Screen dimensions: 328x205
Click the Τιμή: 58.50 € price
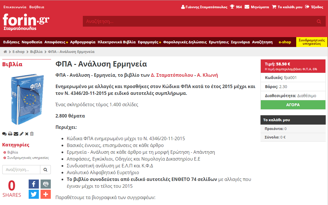(x=277, y=64)
